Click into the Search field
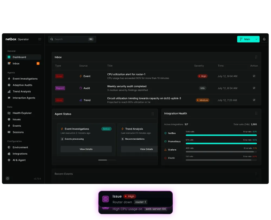This screenshot has width=271, height=220. click(72, 39)
